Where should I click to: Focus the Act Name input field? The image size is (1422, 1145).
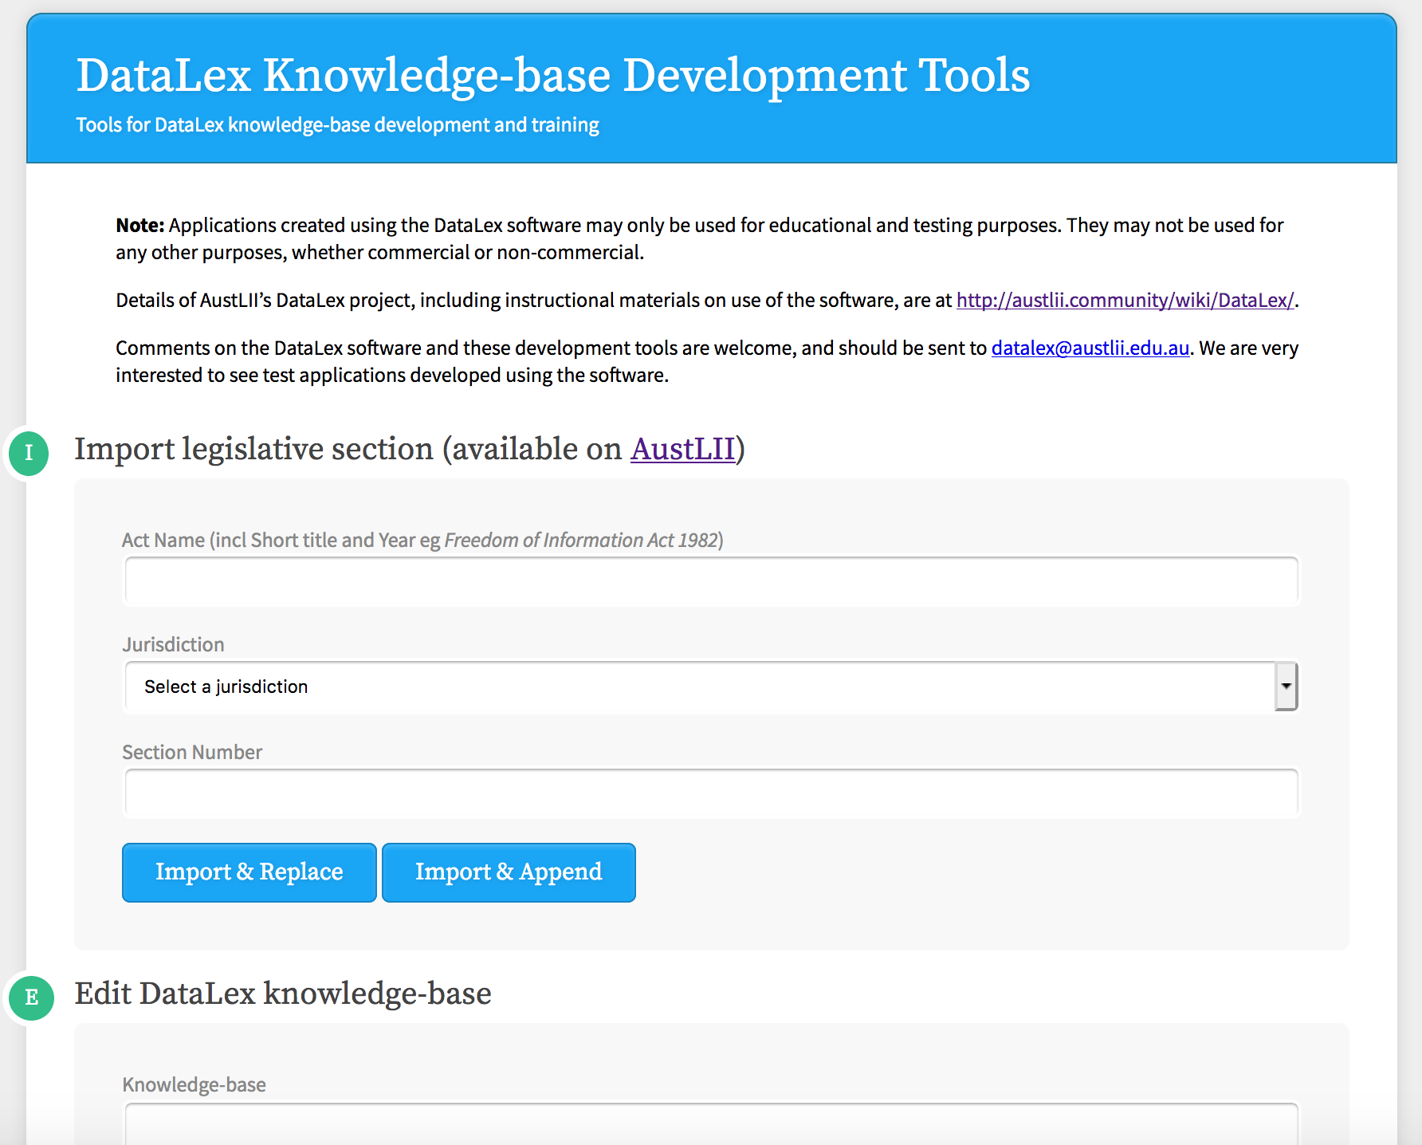712,581
